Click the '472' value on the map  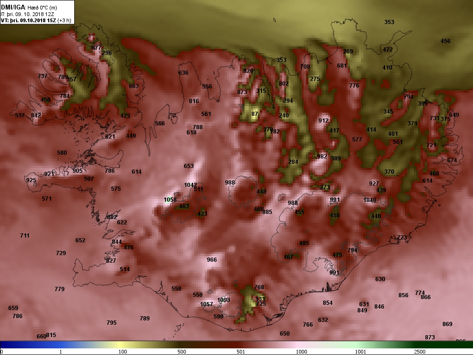pos(388,50)
